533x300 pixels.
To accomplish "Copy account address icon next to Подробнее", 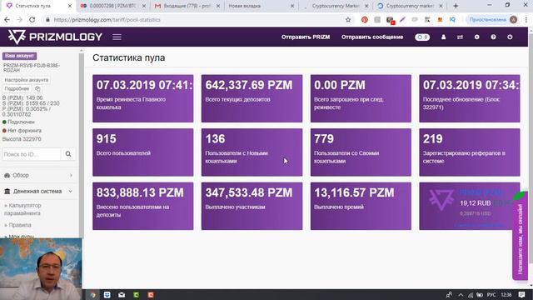I will pyautogui.click(x=37, y=88).
